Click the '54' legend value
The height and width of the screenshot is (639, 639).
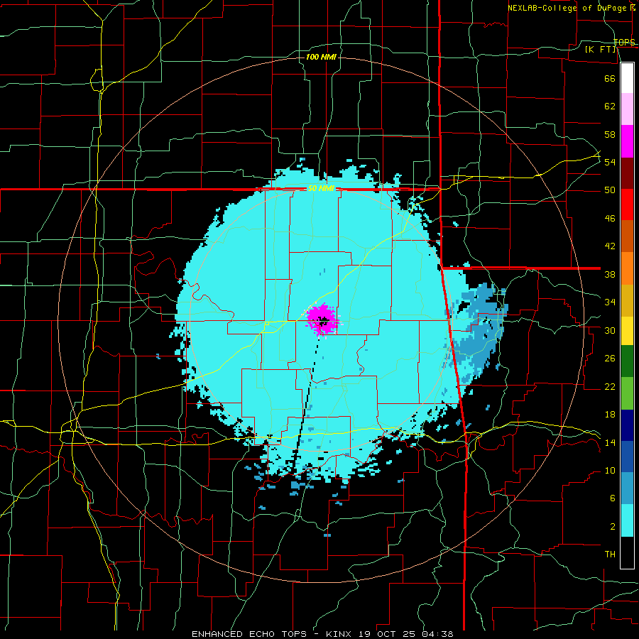[610, 162]
